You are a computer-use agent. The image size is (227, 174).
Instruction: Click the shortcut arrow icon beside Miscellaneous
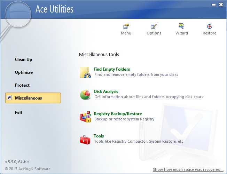[9, 98]
